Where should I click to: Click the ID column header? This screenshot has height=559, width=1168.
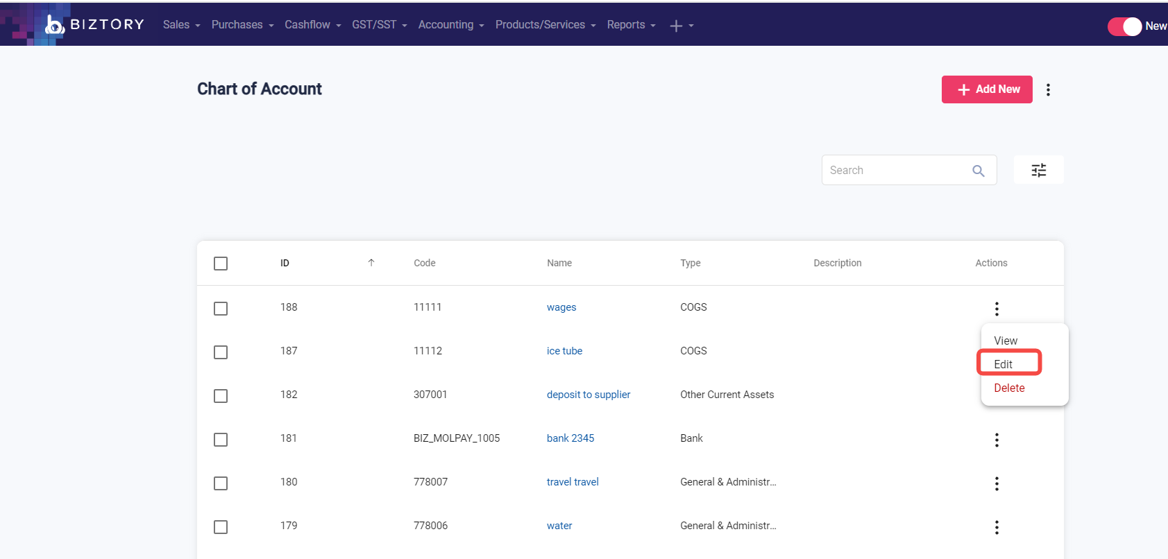285,263
